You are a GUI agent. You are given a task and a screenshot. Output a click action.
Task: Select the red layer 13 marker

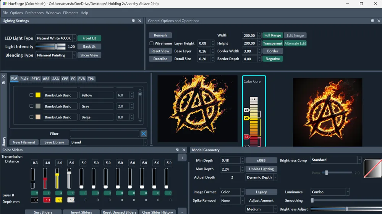246,137
